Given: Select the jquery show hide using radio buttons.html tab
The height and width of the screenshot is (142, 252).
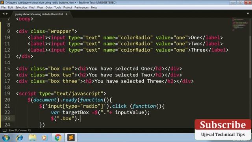Looking at the screenshot, I should [39, 14].
